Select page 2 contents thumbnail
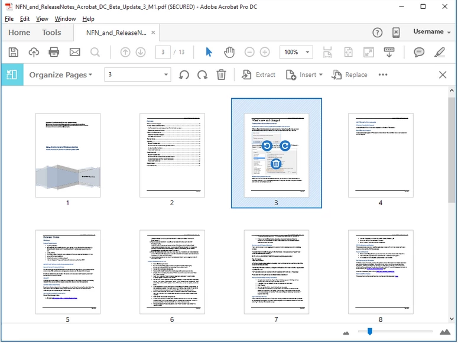 point(172,156)
